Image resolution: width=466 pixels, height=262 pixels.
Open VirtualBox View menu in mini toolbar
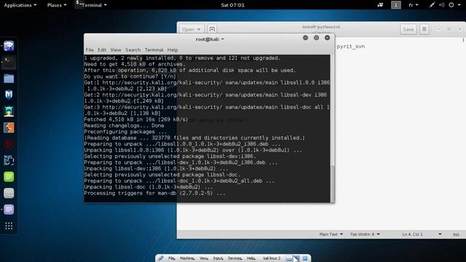[204, 258]
